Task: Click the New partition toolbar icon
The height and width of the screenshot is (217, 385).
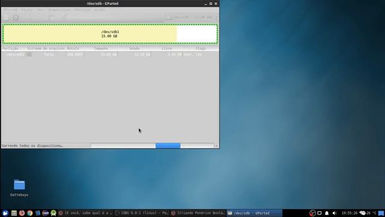Action: [6, 17]
